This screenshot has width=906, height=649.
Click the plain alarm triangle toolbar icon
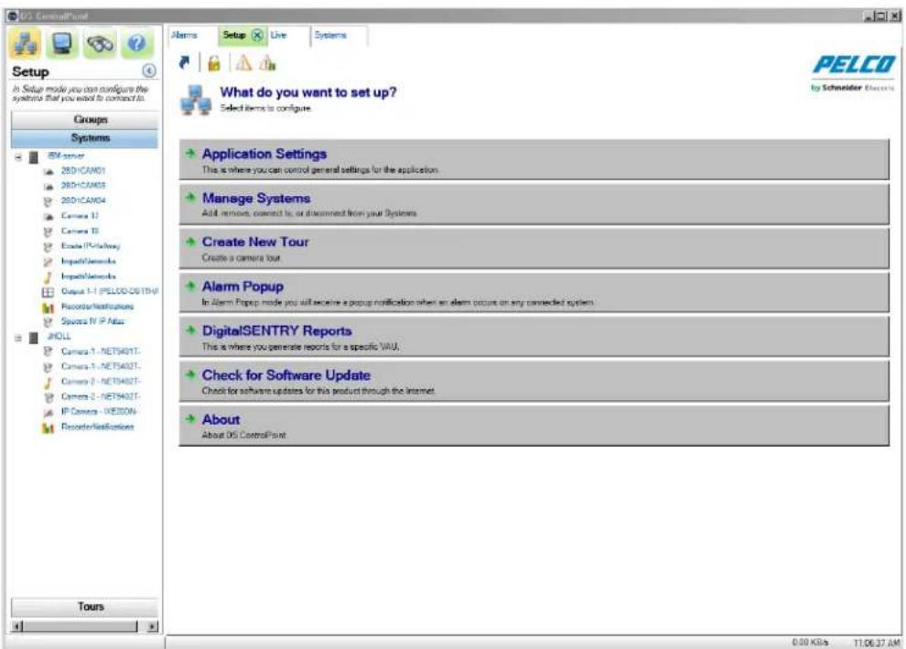click(243, 62)
